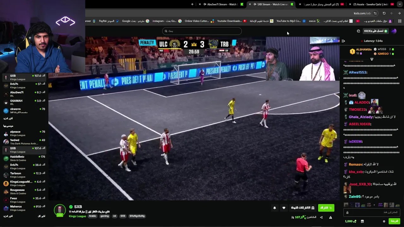Screen dimensions: 404x227
Task: Click the gift subscriptions button
Action: (x=303, y=208)
